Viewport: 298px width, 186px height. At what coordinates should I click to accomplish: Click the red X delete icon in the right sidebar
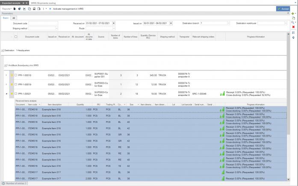293,27
